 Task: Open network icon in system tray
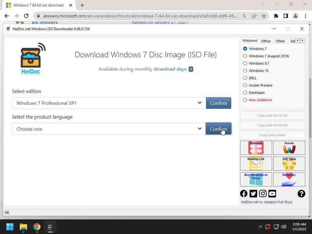276,227
